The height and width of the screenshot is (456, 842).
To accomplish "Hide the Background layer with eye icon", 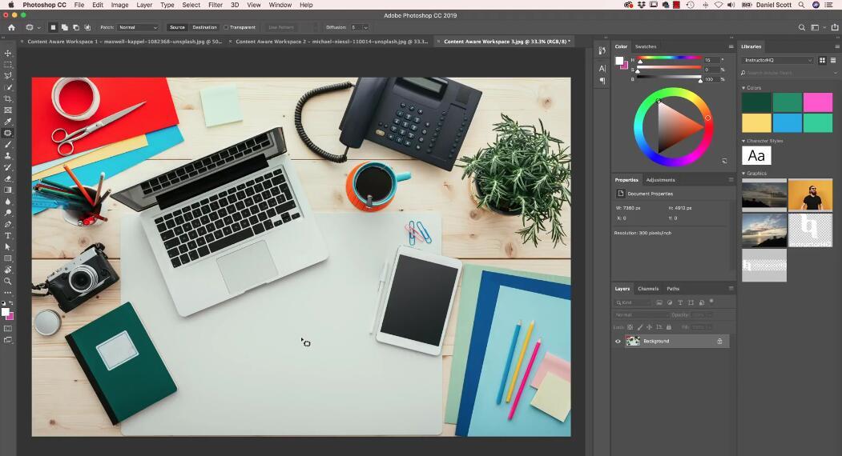I will coord(618,341).
